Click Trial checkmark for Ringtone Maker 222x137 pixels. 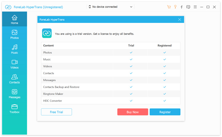point(131,94)
